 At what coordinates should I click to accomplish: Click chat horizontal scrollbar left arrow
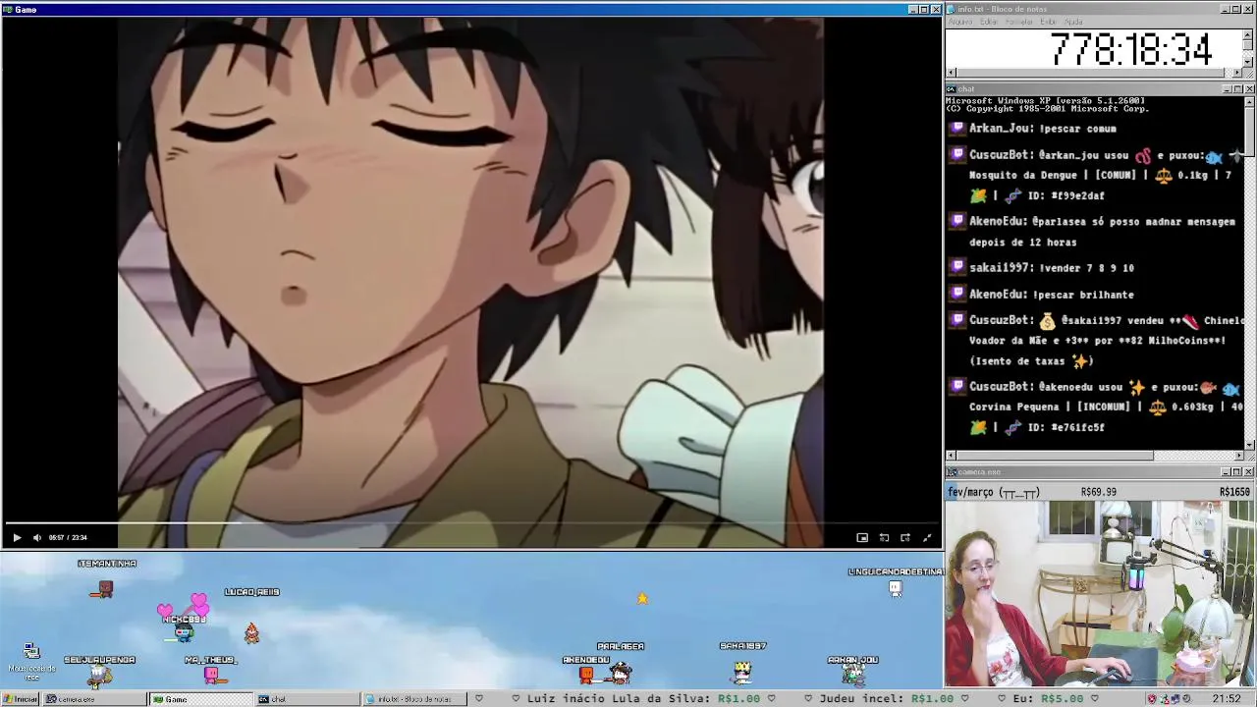tap(951, 456)
